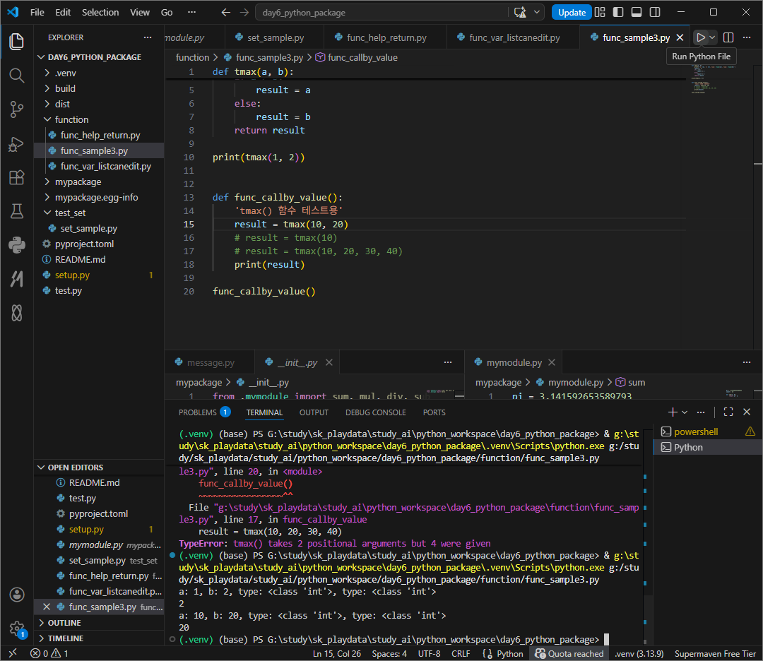Open the run options dropdown next to play
763x661 pixels.
[x=712, y=37]
